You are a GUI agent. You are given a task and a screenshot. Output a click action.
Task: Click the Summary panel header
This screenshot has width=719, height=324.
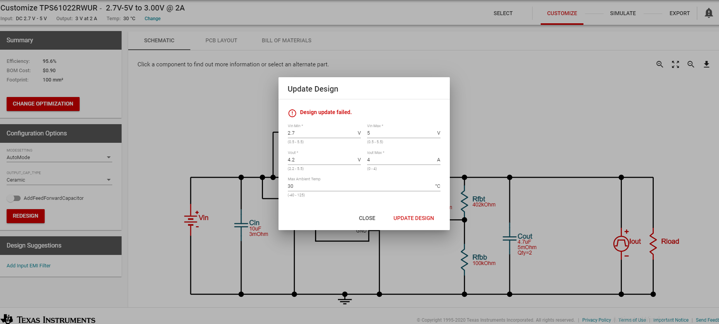61,40
